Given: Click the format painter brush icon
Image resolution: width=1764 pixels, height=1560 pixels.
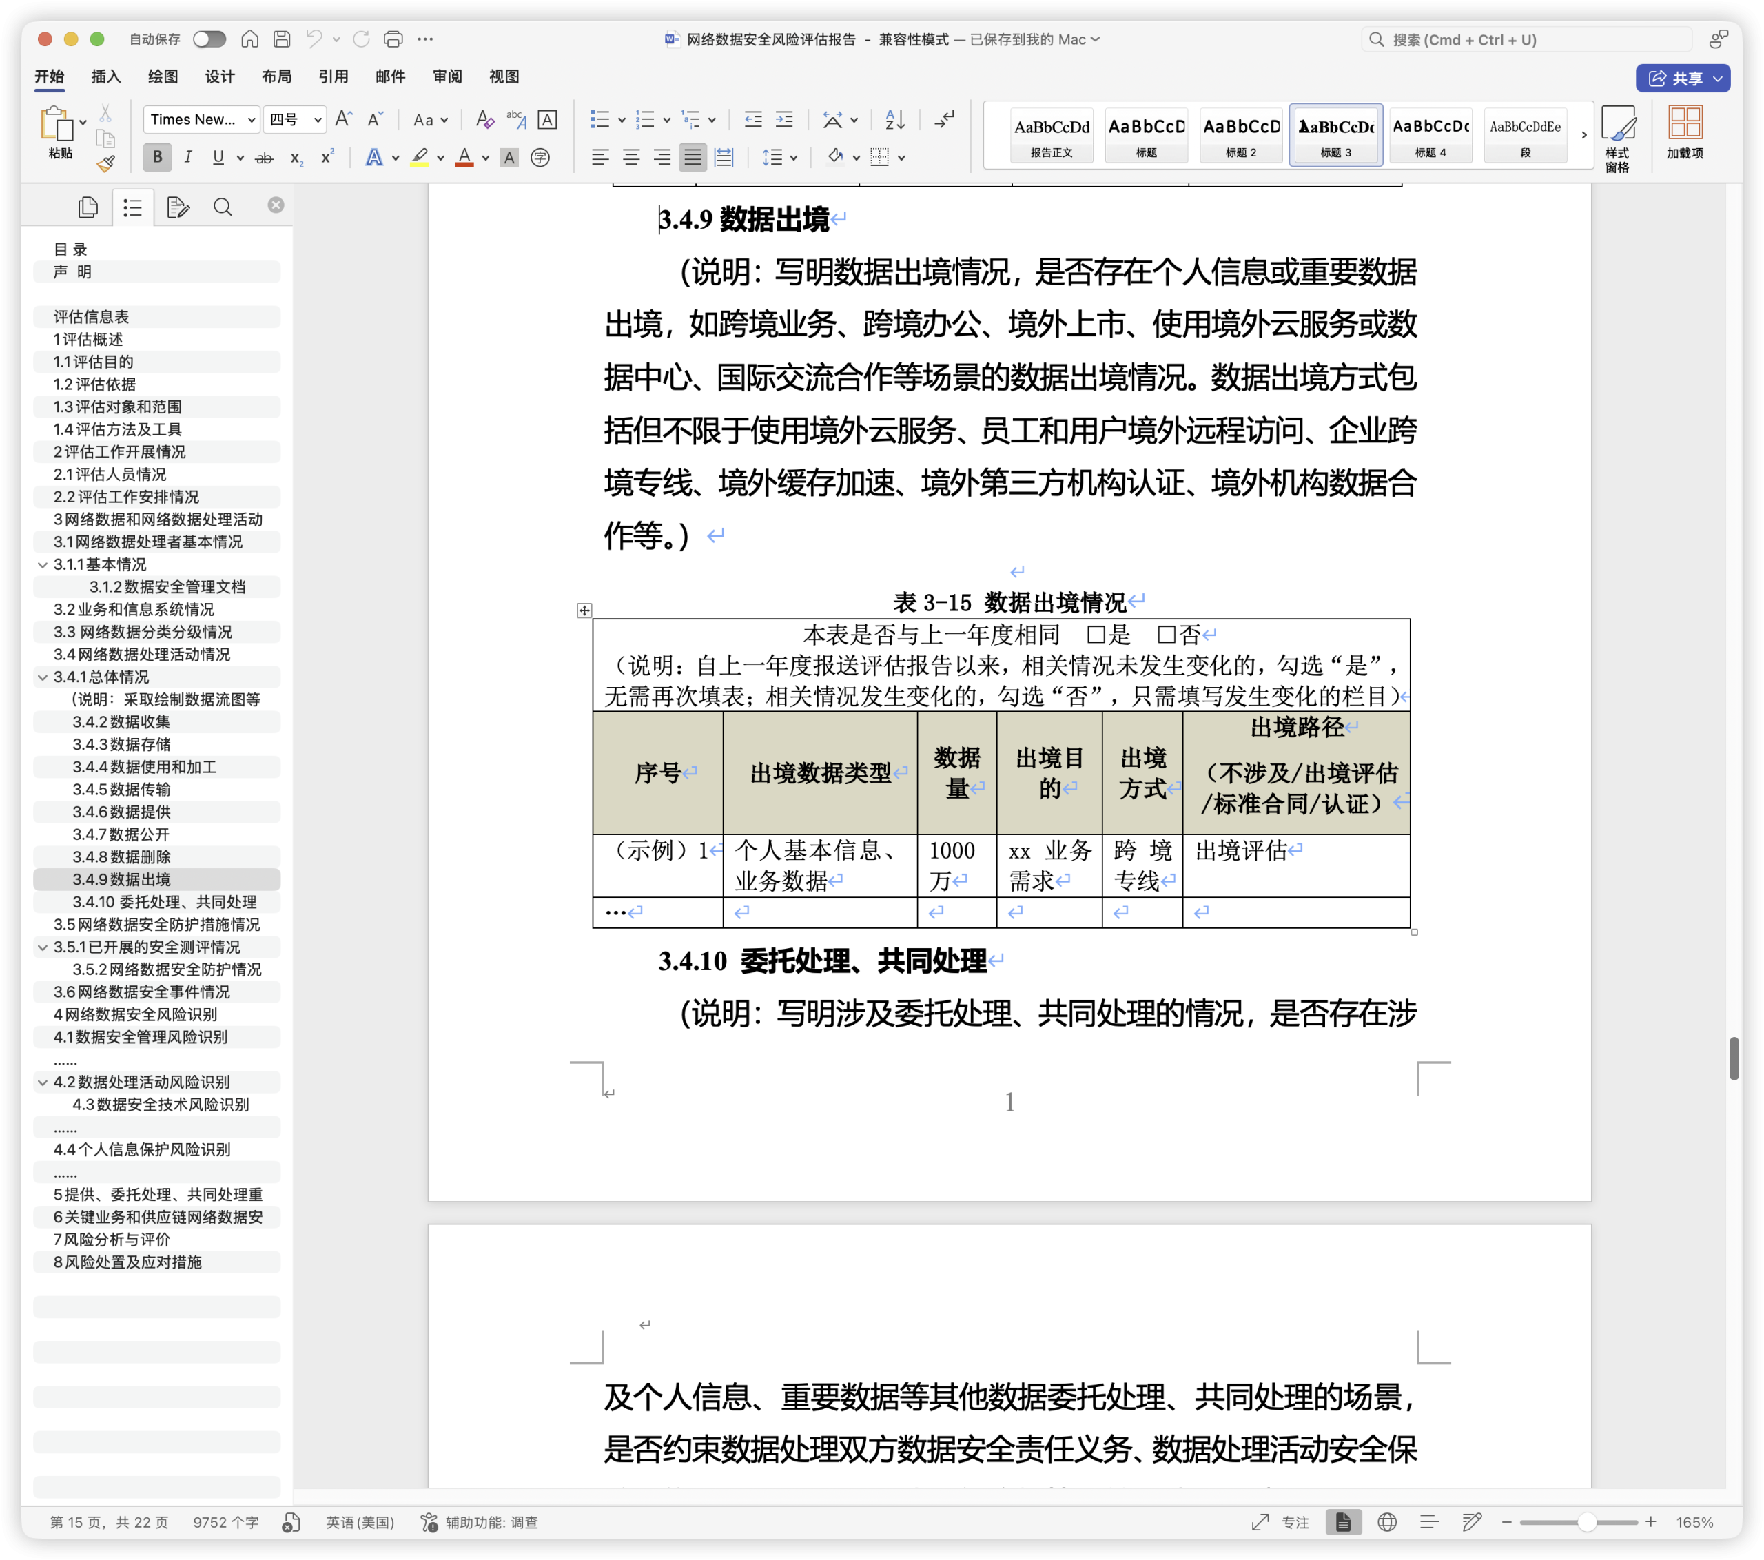Looking at the screenshot, I should click(105, 163).
